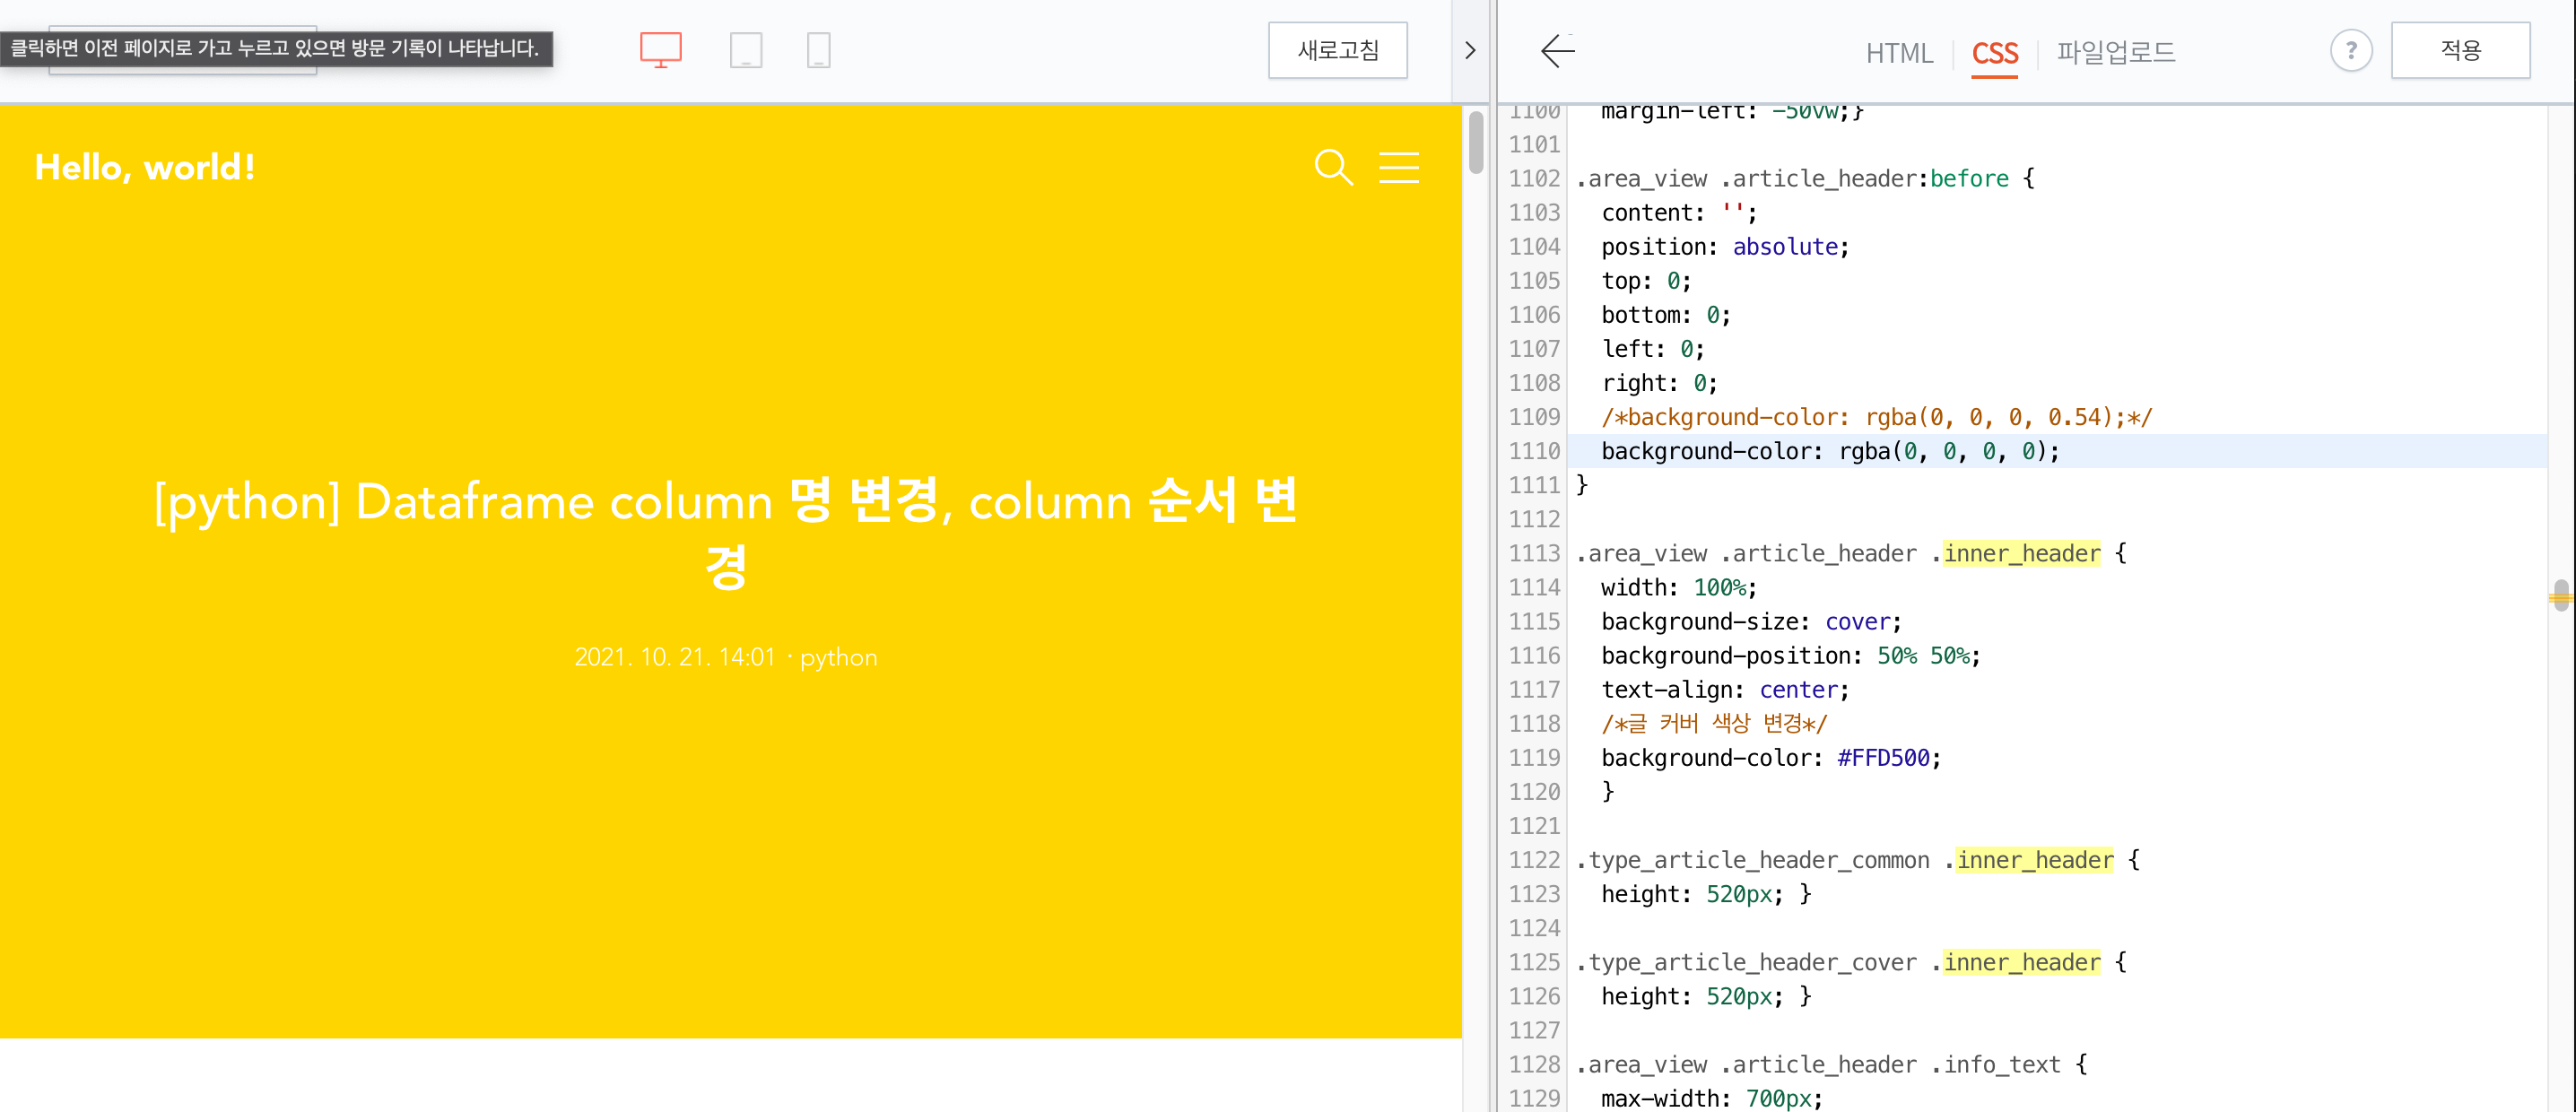Collapse preview with the chevron arrow
The width and height of the screenshot is (2576, 1112).
(x=1469, y=50)
